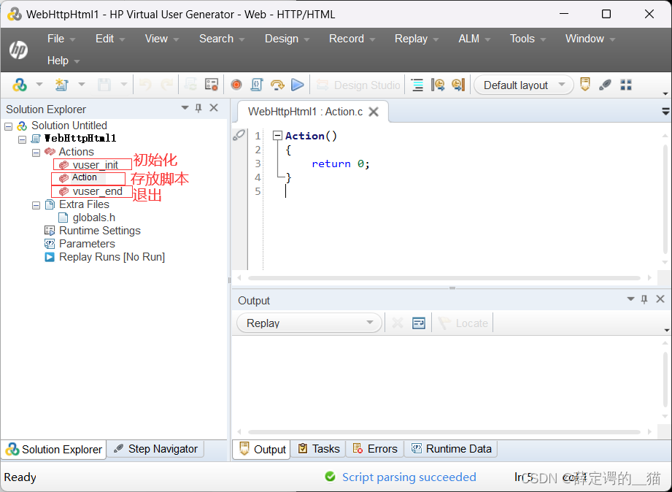This screenshot has width=672, height=492.
Task: Click the second clock toolbar icon left of Default layout
Action: click(x=458, y=85)
